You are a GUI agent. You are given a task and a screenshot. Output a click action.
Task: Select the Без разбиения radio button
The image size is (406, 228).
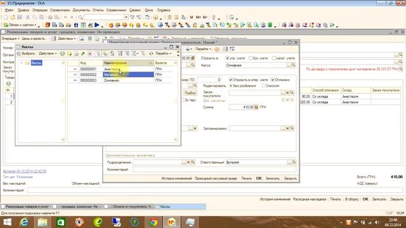point(231,85)
